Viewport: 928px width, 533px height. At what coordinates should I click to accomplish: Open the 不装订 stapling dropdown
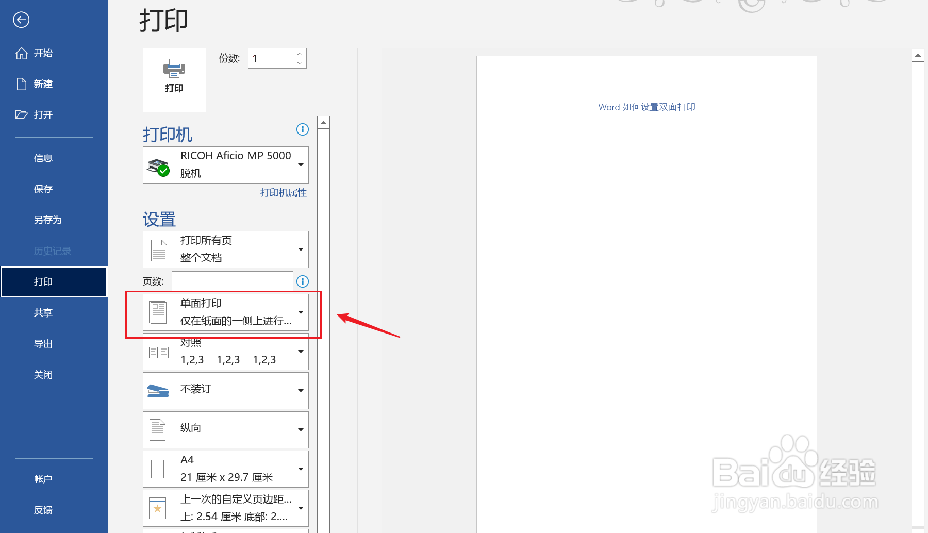(x=226, y=391)
